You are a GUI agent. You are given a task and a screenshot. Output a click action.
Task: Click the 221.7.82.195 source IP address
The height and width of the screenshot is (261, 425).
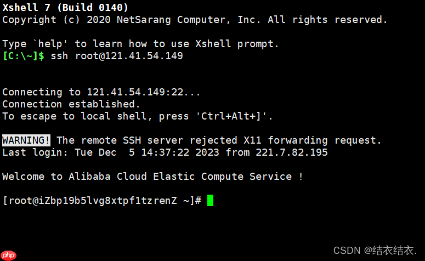point(291,152)
